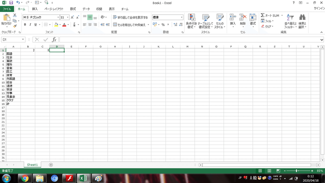Open Format as Table gallery
This screenshot has height=183, width=325.
click(205, 21)
